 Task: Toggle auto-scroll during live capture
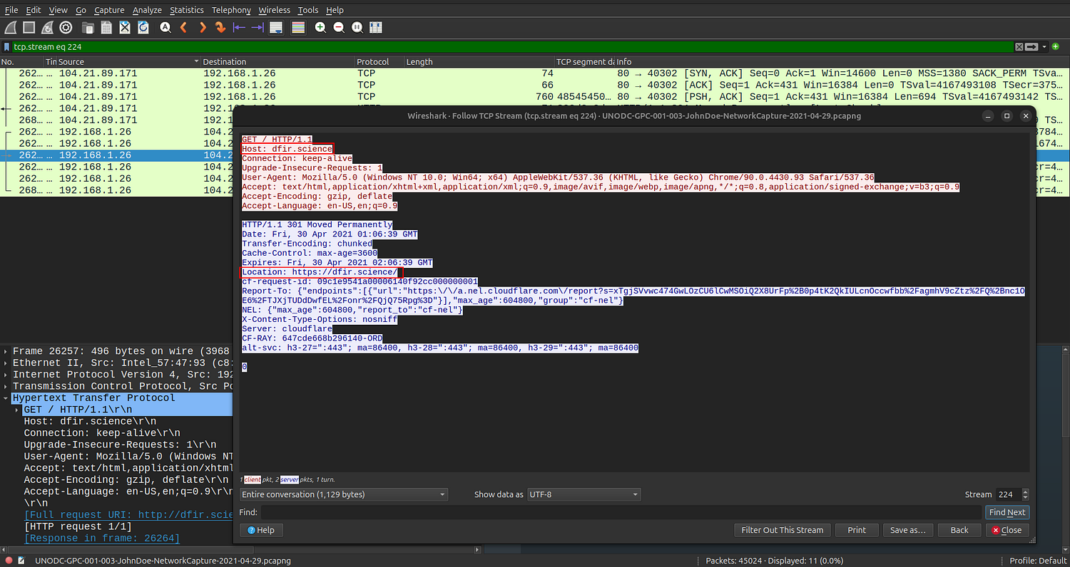[x=275, y=28]
